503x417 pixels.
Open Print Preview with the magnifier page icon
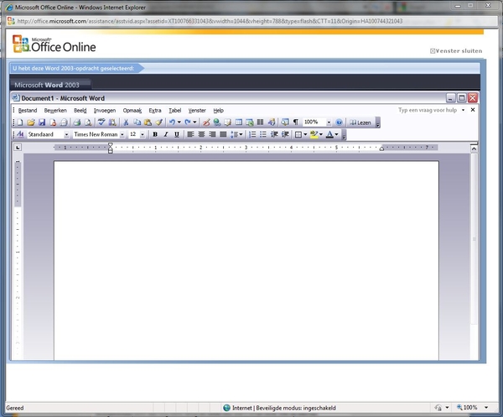[x=88, y=122]
